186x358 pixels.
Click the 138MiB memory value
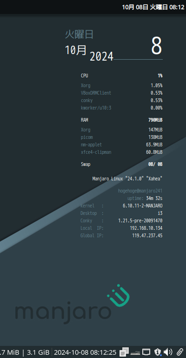(155, 137)
